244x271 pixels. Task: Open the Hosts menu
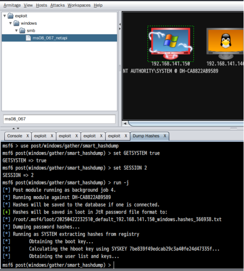pyautogui.click(x=41, y=5)
